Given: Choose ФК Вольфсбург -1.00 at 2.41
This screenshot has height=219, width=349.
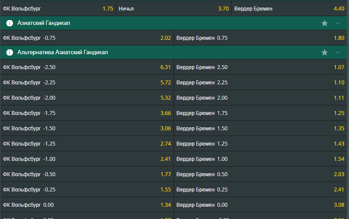Looking at the screenshot, I should coord(87,159).
